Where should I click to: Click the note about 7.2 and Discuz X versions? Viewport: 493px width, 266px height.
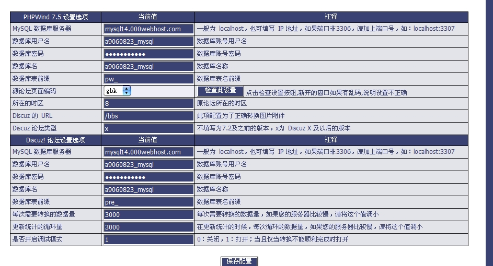pos(274,128)
